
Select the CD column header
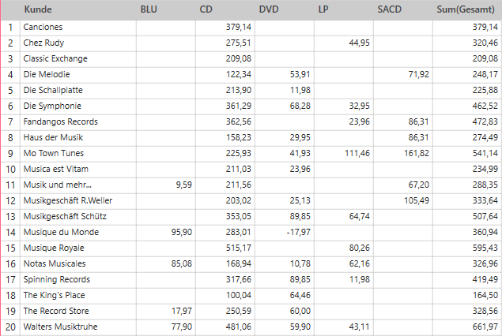206,9
